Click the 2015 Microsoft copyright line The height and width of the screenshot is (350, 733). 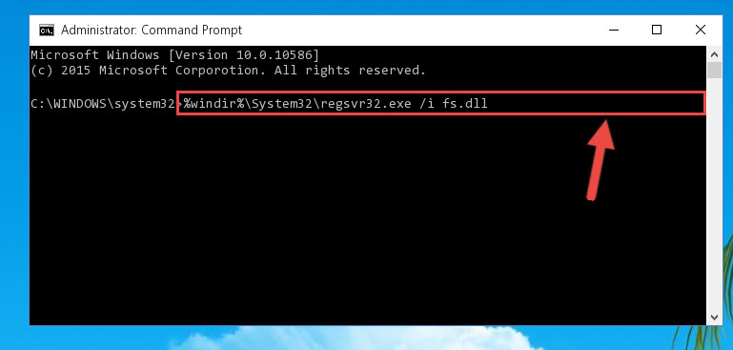point(229,71)
